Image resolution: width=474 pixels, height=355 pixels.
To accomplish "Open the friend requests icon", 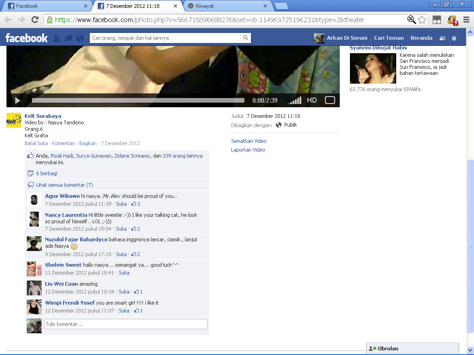I will [x=57, y=38].
